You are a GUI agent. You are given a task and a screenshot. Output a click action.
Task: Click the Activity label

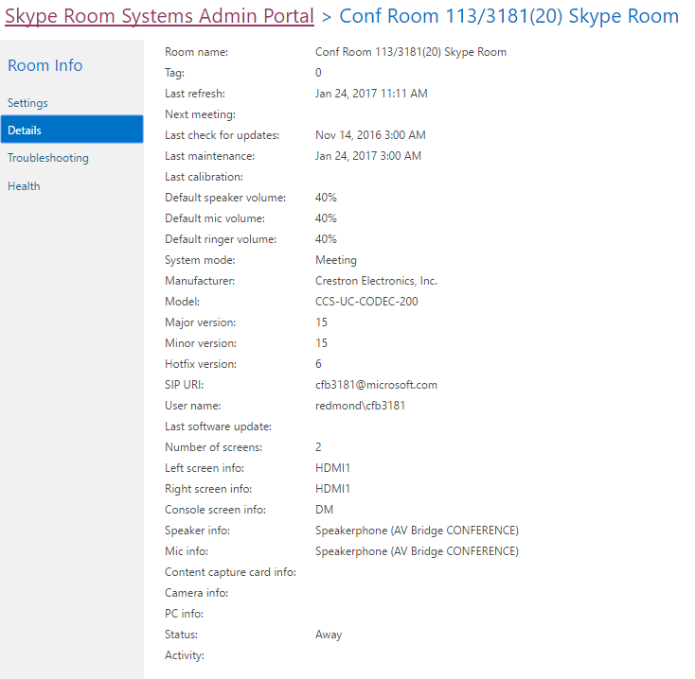(x=185, y=655)
